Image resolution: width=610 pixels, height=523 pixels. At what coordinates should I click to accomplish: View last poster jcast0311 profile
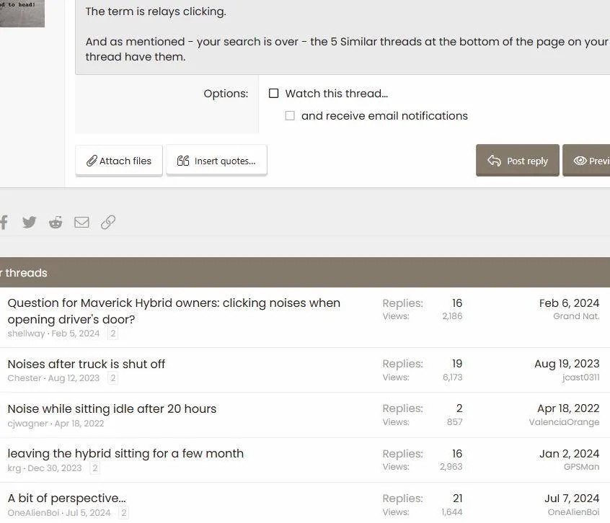581,377
